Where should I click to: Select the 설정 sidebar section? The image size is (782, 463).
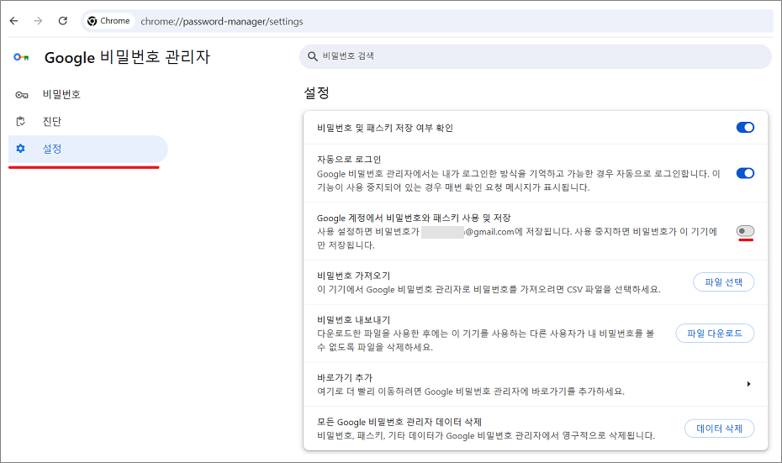click(x=88, y=149)
